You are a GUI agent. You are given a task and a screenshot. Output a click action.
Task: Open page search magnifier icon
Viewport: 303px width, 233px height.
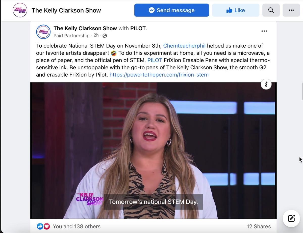(271, 10)
